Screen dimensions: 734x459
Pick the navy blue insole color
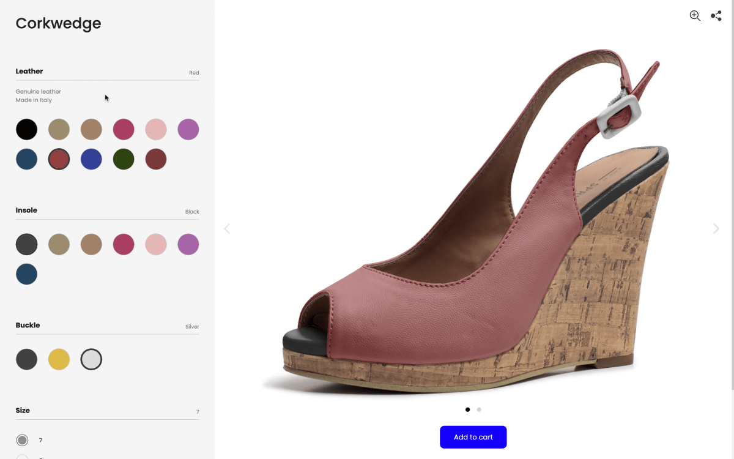(27, 274)
